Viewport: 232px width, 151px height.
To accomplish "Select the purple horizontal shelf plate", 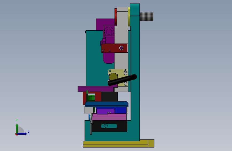I will point(96,89).
